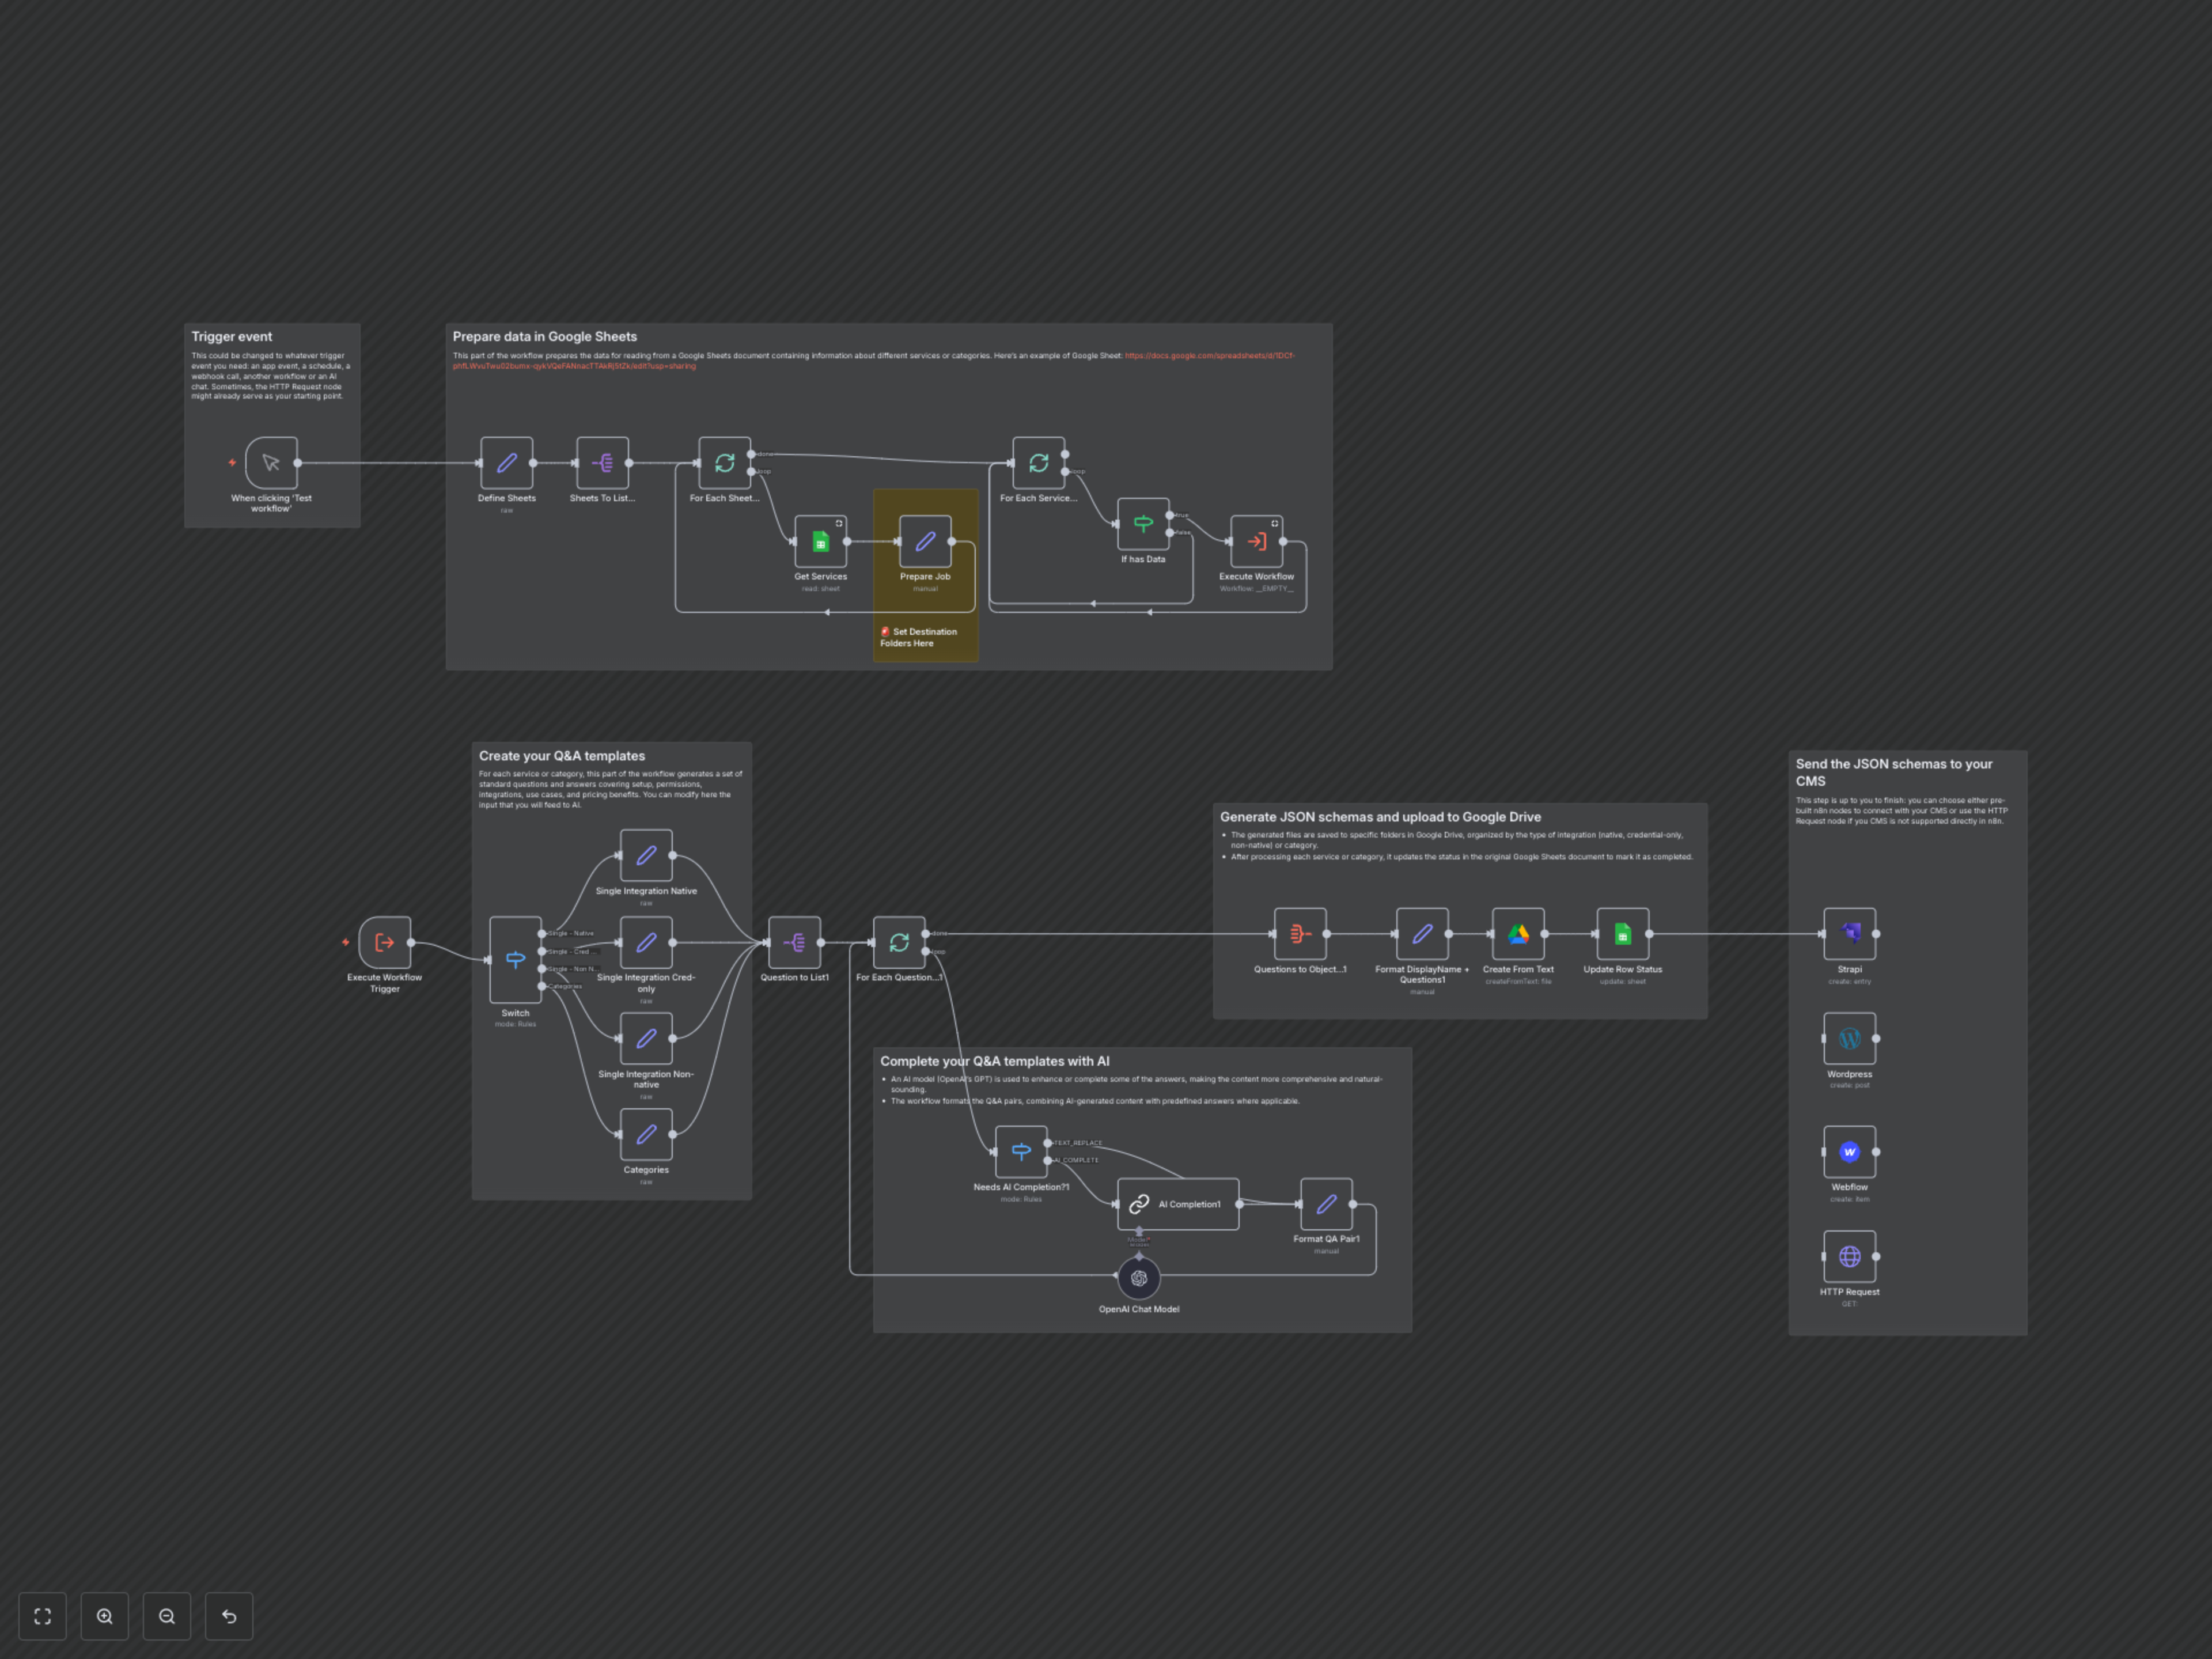
Task: Open the HTTP Request GET node
Action: coord(1849,1256)
